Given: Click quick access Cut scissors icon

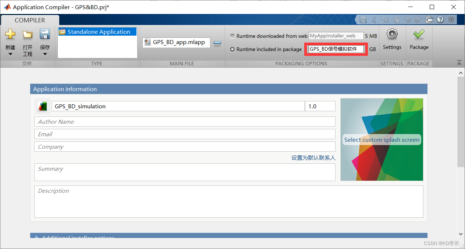Looking at the screenshot, I should click(374, 20).
